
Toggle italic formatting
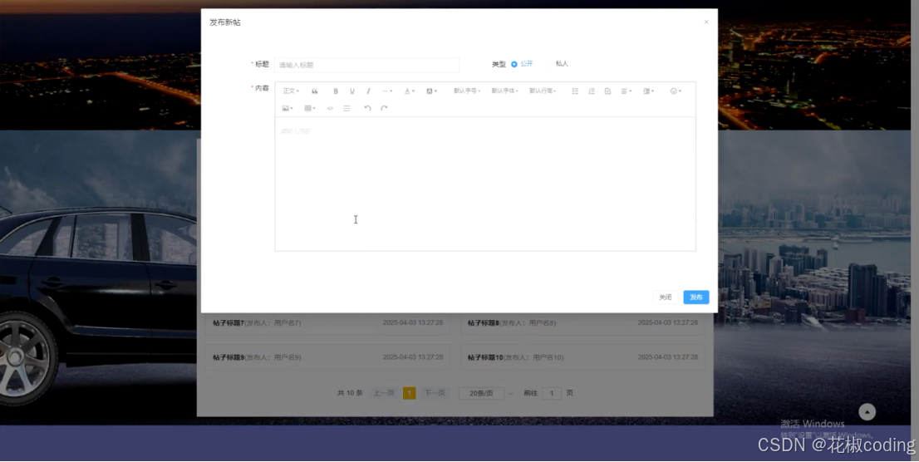click(x=368, y=91)
